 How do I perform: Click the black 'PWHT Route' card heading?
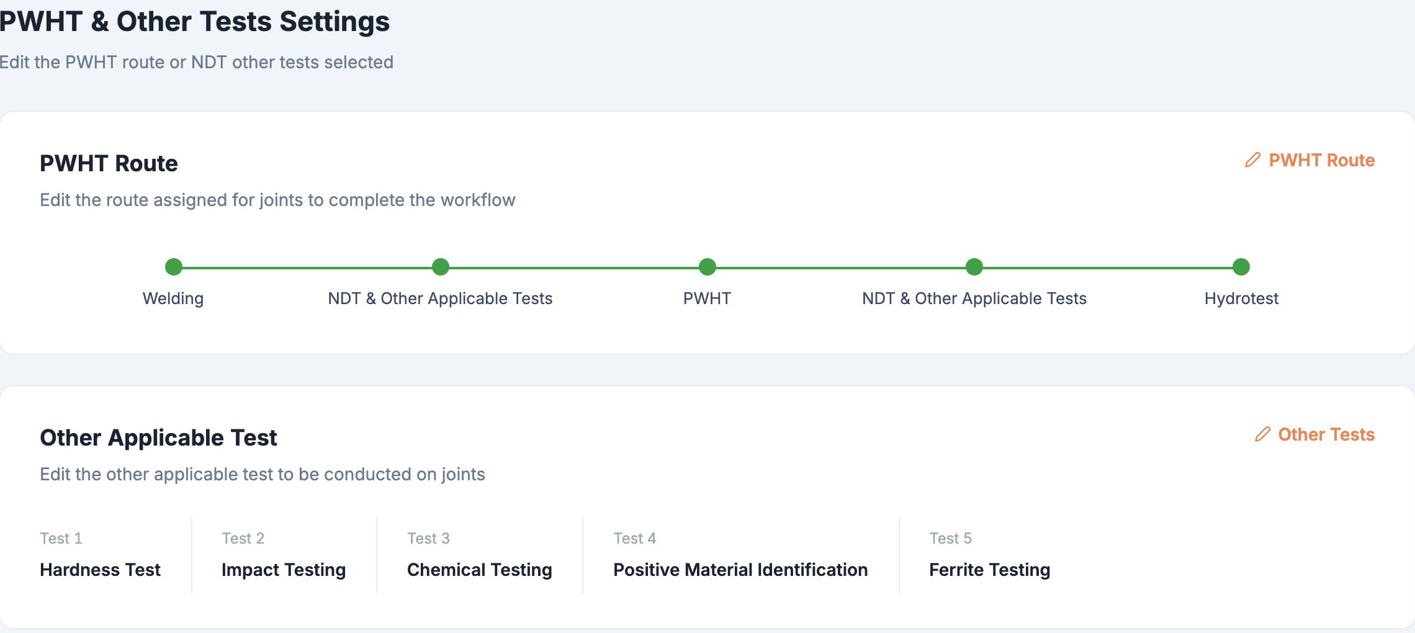pyautogui.click(x=109, y=163)
